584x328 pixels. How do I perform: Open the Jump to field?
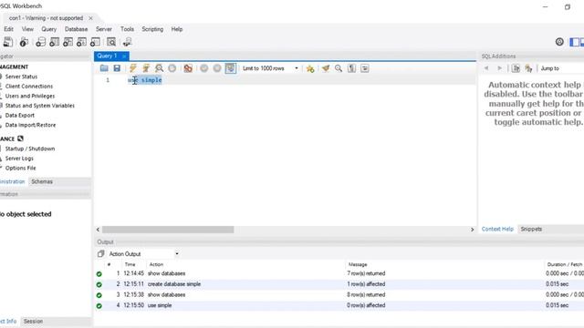coord(562,68)
